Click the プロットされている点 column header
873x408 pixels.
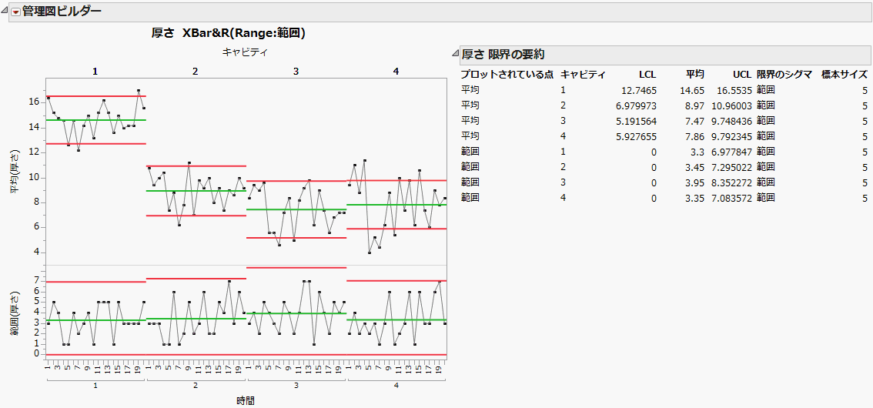pos(507,74)
